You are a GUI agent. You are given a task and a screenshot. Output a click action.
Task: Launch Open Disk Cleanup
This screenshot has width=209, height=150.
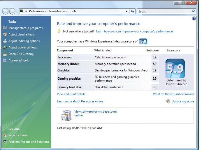click(x=21, y=54)
